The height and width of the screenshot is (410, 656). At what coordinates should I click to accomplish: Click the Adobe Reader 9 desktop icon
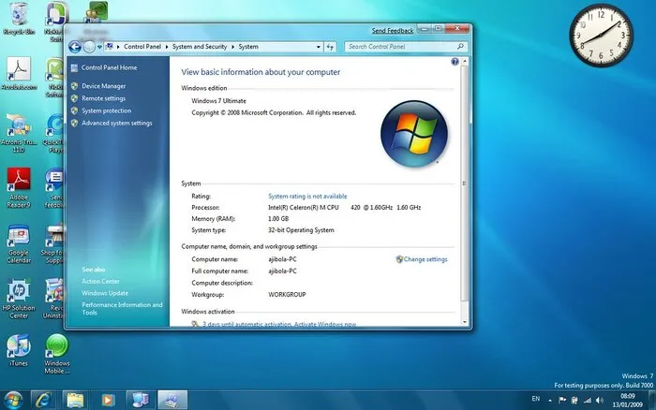click(x=19, y=188)
